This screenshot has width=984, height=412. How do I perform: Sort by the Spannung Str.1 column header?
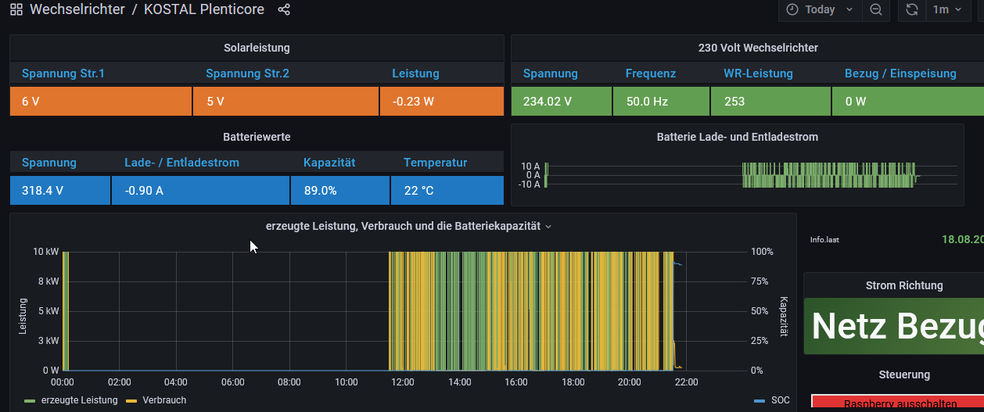pyautogui.click(x=63, y=73)
